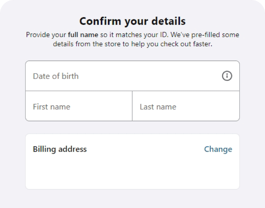Viewport: 265px width, 208px height.
Task: Select the Last name input box
Action: pos(186,106)
